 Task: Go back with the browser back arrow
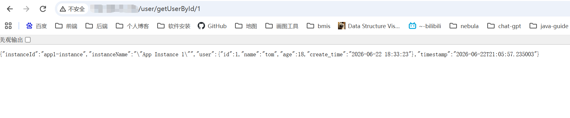tap(10, 9)
